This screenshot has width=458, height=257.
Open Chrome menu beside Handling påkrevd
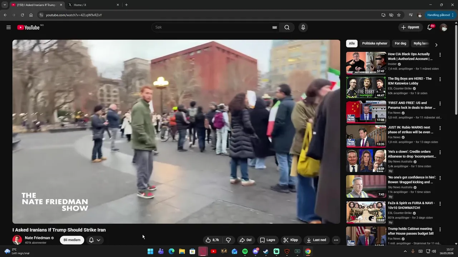click(453, 15)
